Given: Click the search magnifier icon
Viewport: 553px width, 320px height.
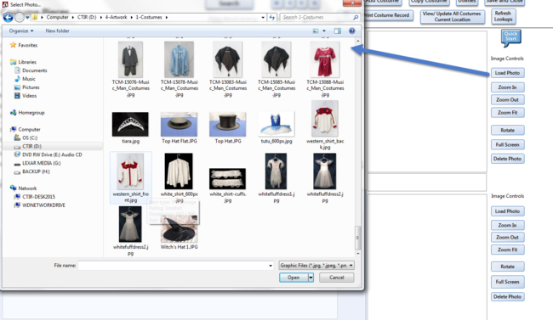Looking at the screenshot, I should 356,17.
